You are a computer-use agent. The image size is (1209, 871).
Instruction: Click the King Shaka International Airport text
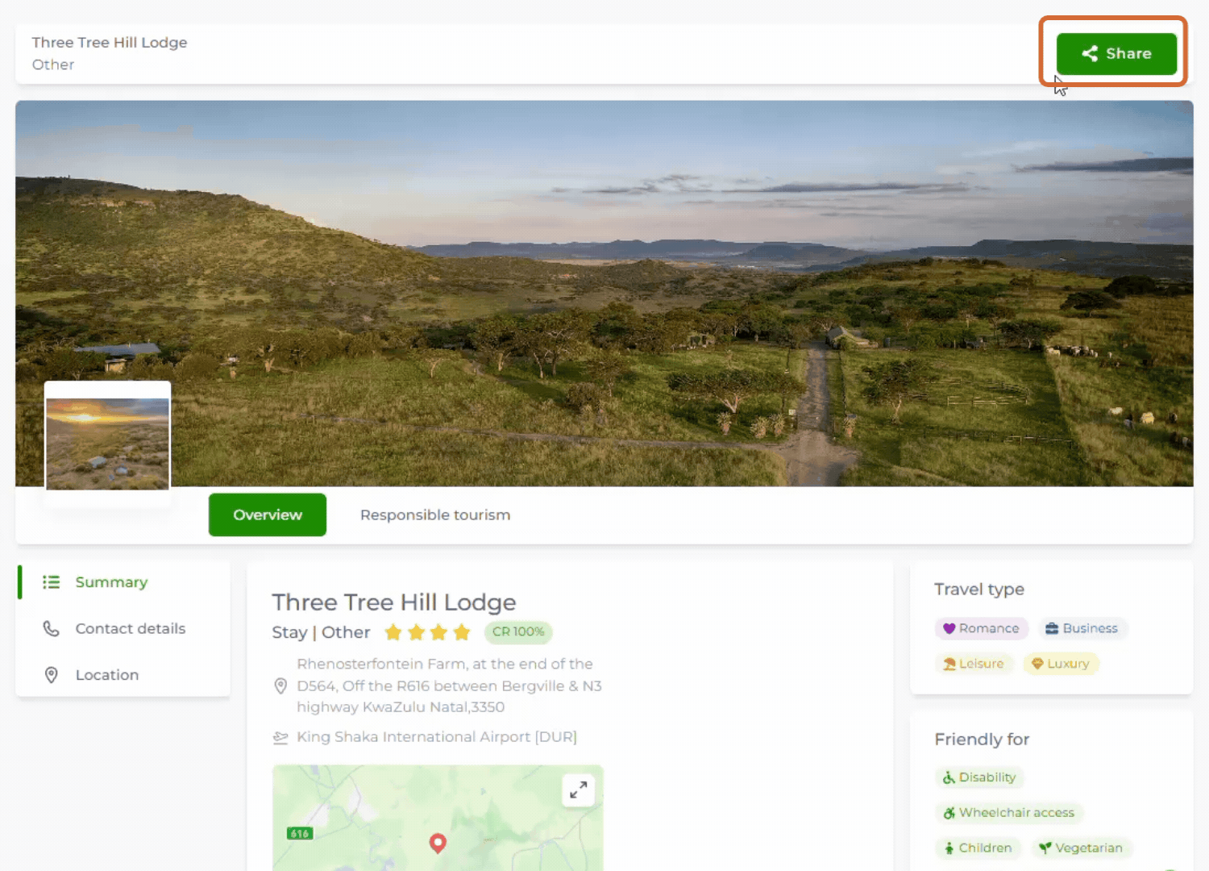click(437, 737)
